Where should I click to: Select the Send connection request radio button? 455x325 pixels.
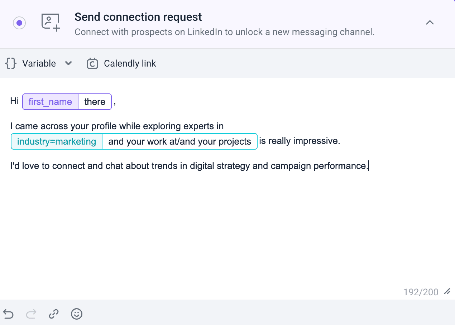click(x=19, y=23)
